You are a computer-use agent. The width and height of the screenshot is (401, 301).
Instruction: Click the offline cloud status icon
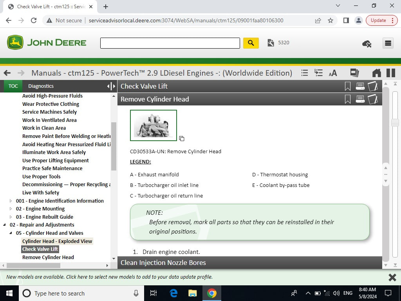tap(367, 44)
